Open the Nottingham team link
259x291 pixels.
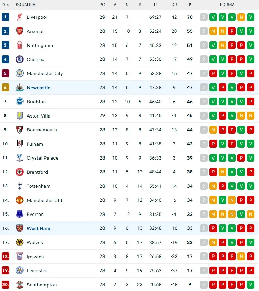tap(40, 46)
